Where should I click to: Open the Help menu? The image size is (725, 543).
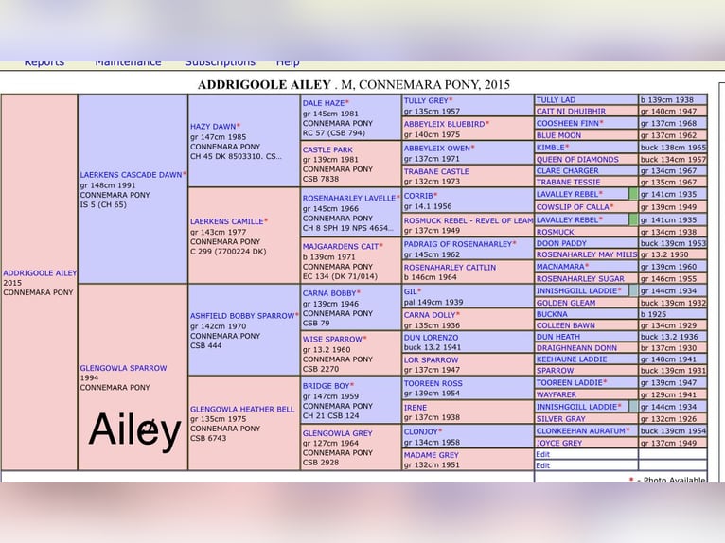(x=288, y=62)
